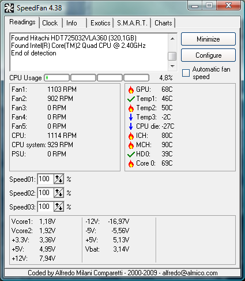Switch to the Clock tab
The width and height of the screenshot is (245, 281).
click(x=50, y=23)
